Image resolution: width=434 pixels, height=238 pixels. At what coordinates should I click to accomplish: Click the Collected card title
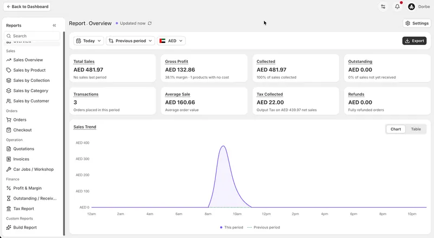pyautogui.click(x=266, y=61)
